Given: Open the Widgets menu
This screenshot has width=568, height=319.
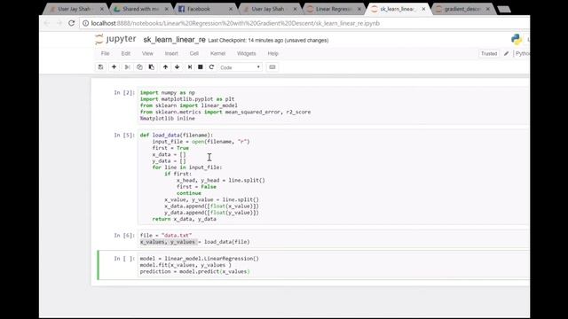Looking at the screenshot, I should [247, 53].
